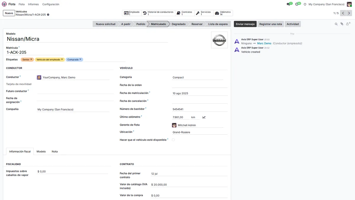This screenshot has width=355, height=200.
Task: Toggle 'Hacer que el vehículo esté disponible' checkbox
Action: click(173, 140)
